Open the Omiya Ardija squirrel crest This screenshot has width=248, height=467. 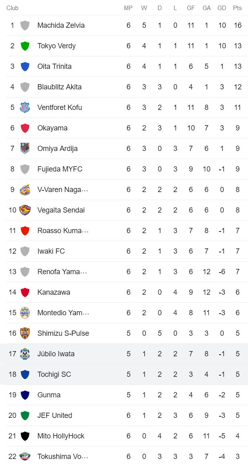[25, 148]
